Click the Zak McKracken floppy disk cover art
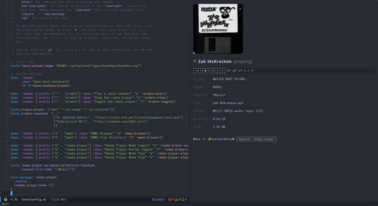 point(218,29)
